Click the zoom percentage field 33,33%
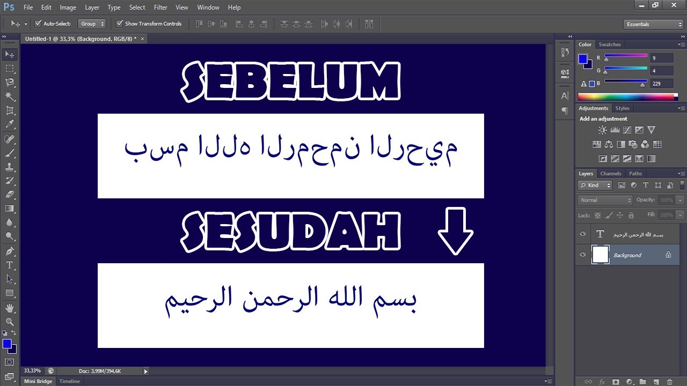This screenshot has height=386, width=687. click(32, 371)
